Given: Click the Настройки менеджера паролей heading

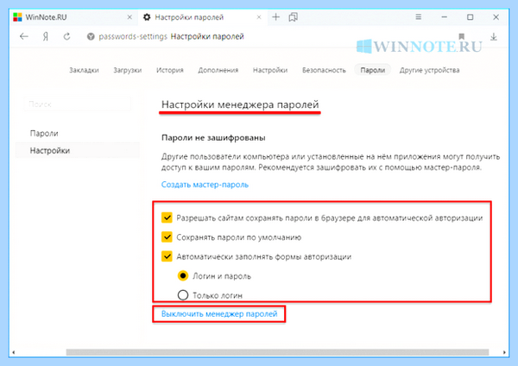Looking at the screenshot, I should (240, 104).
